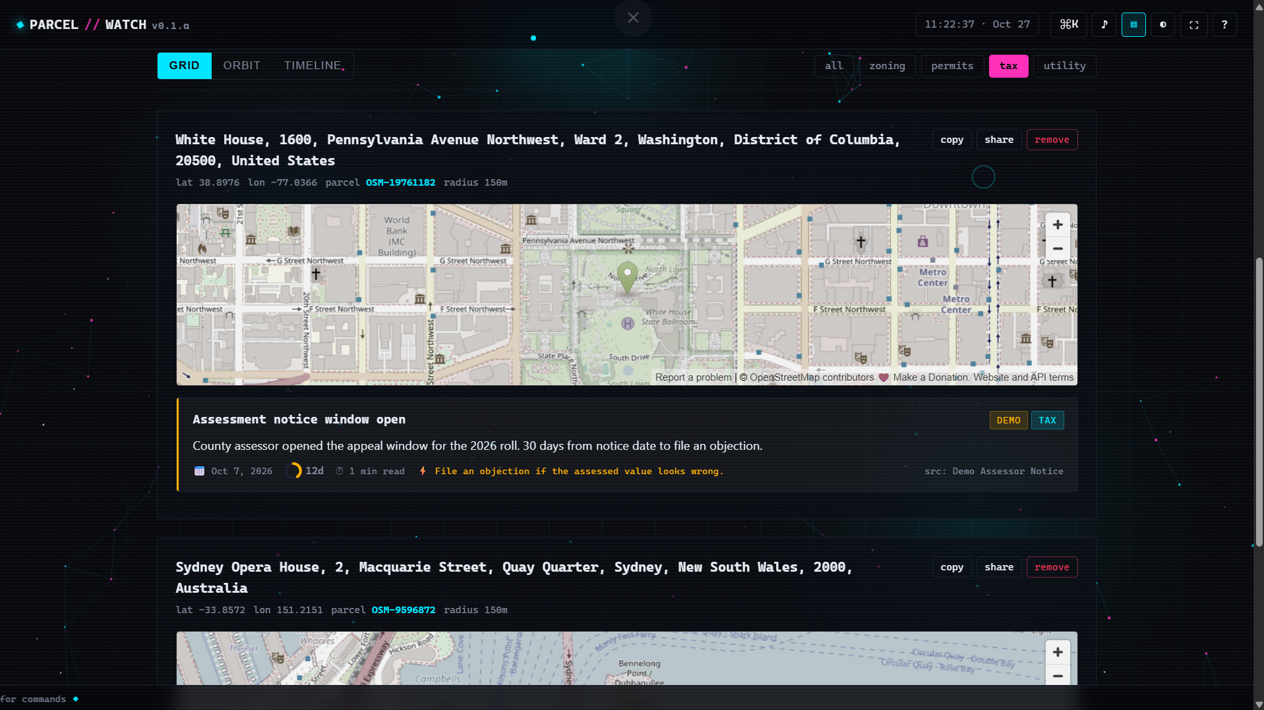Open help with the question mark icon
1264x710 pixels.
click(x=1224, y=24)
